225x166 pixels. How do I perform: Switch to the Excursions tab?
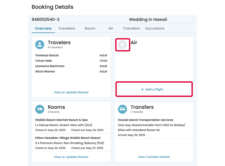[x=155, y=28]
